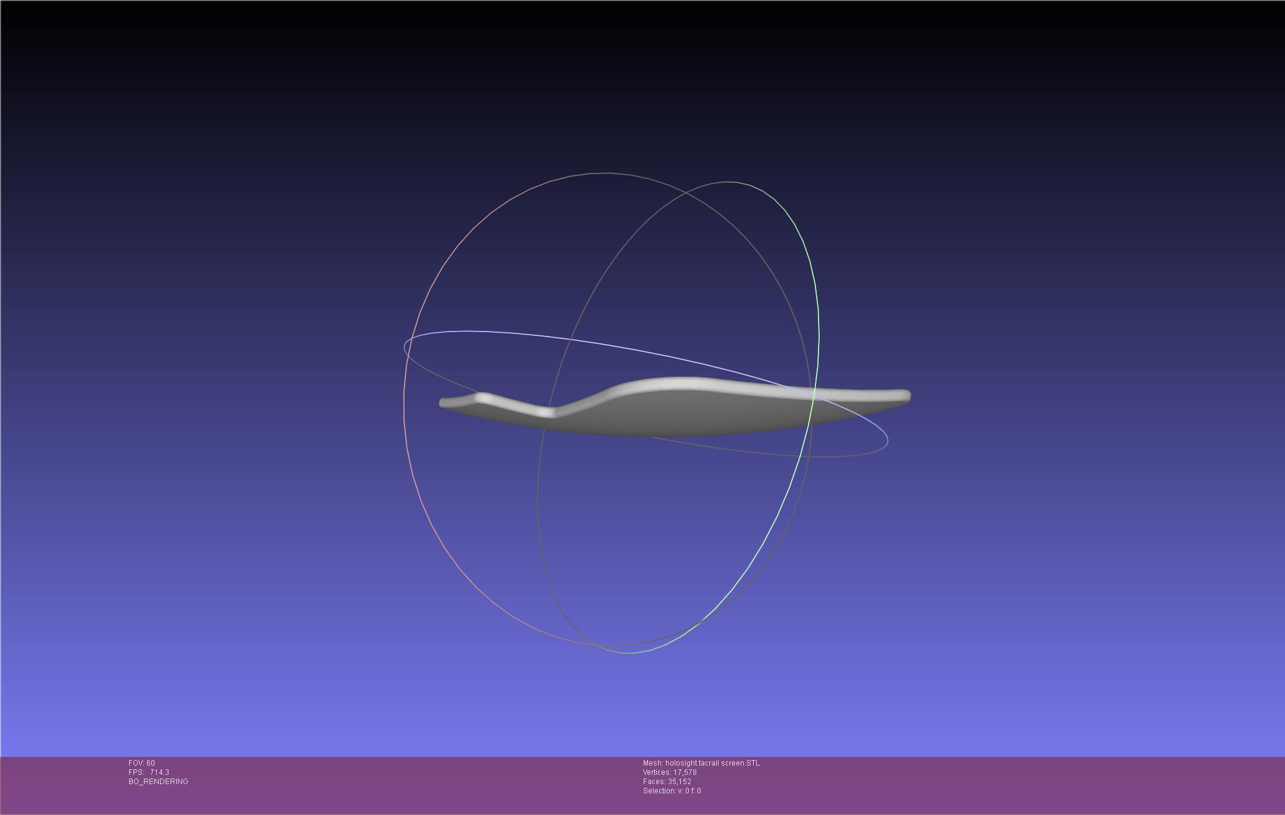Click the left tip of the mesh
Viewport: 1285px width, 815px height.
tap(442, 403)
